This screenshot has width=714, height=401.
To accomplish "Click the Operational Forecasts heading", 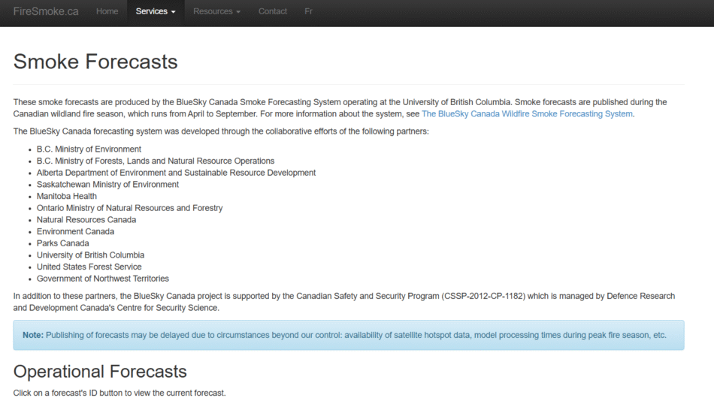I will 100,372.
